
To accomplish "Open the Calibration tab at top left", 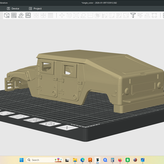I will pos(4,3).
